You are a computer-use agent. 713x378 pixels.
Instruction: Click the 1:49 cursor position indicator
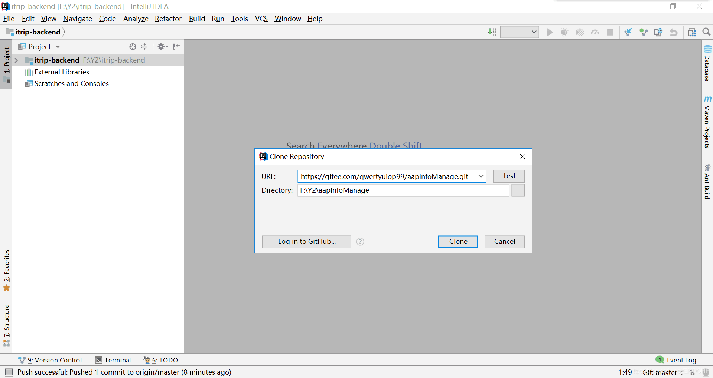click(x=625, y=372)
